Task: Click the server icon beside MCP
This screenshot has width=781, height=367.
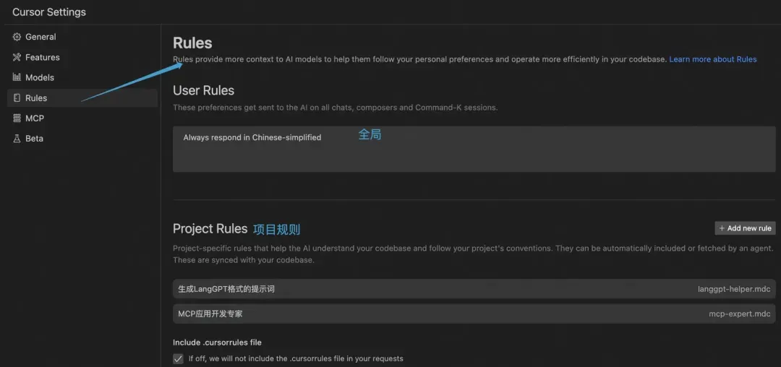Action: tap(17, 118)
